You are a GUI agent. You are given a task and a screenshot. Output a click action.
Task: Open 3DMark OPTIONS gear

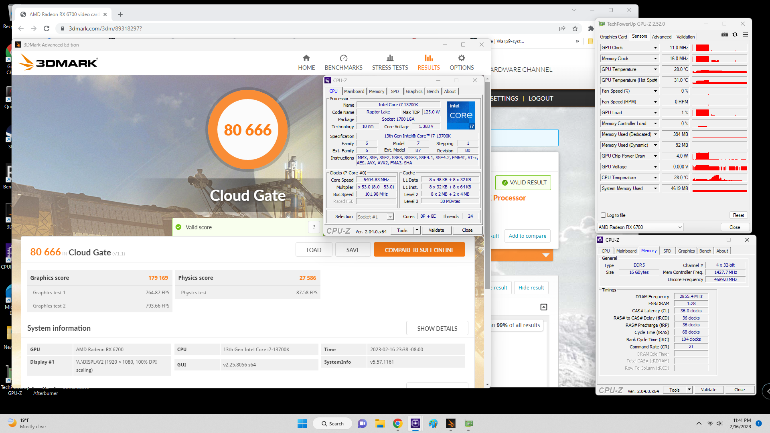pos(462,63)
